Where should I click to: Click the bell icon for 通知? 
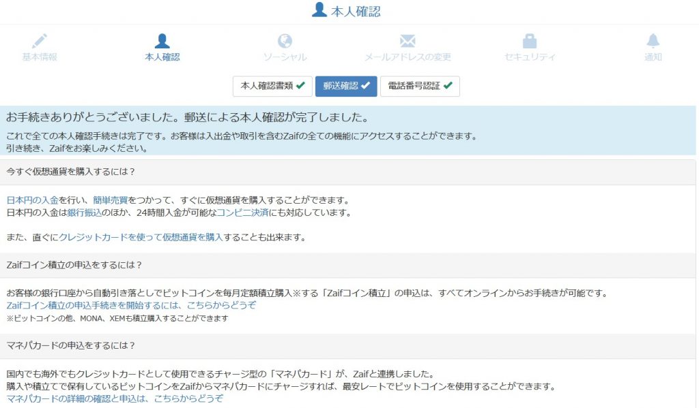pyautogui.click(x=653, y=41)
